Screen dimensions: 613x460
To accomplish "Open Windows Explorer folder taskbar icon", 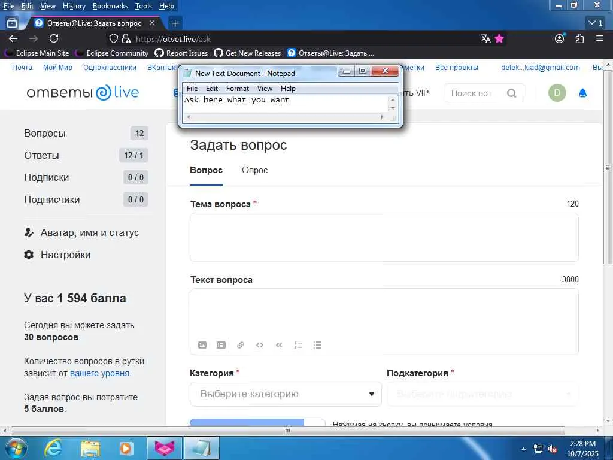I will [91, 448].
